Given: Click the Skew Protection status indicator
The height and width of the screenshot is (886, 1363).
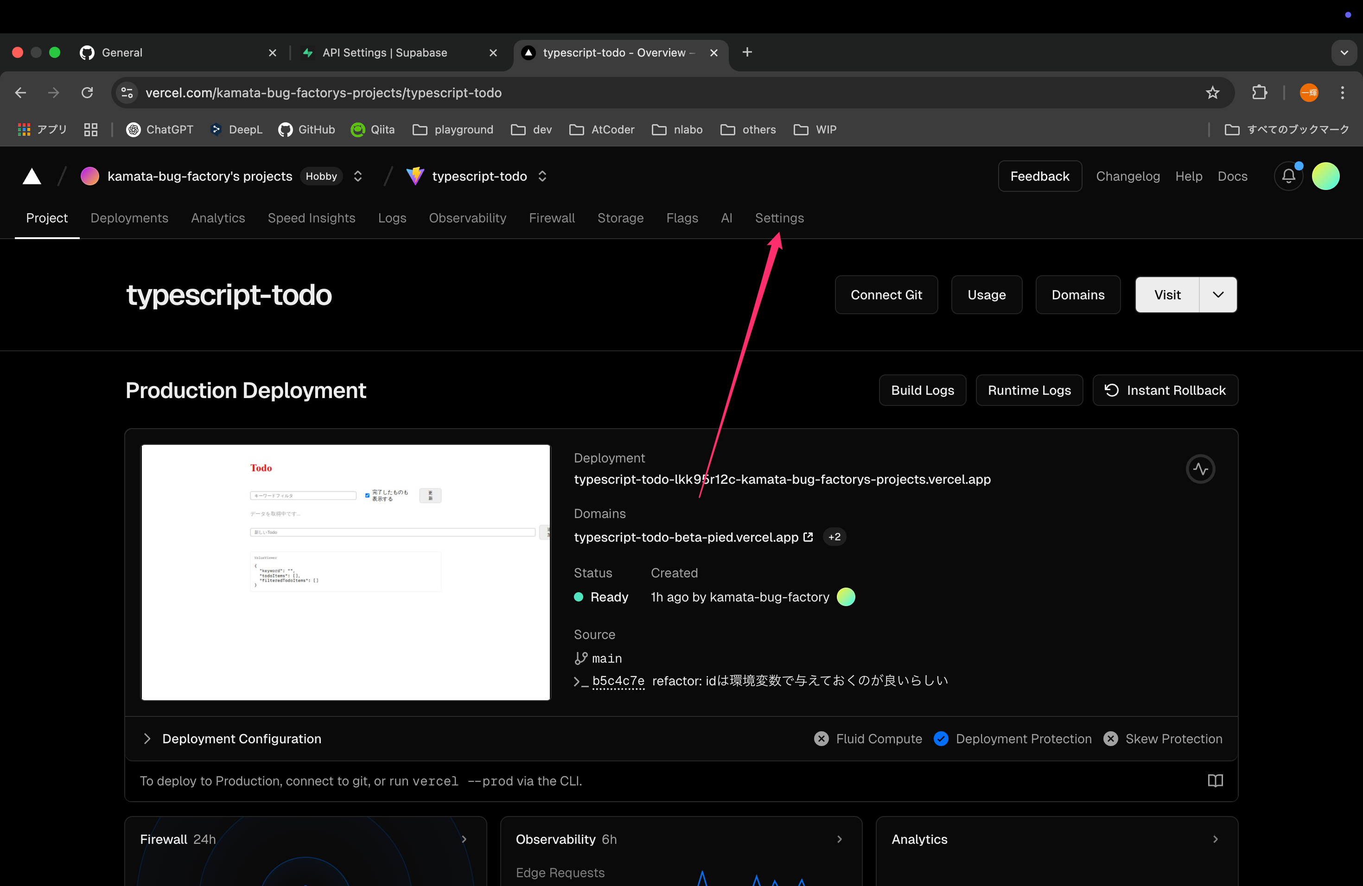Looking at the screenshot, I should pyautogui.click(x=1110, y=739).
